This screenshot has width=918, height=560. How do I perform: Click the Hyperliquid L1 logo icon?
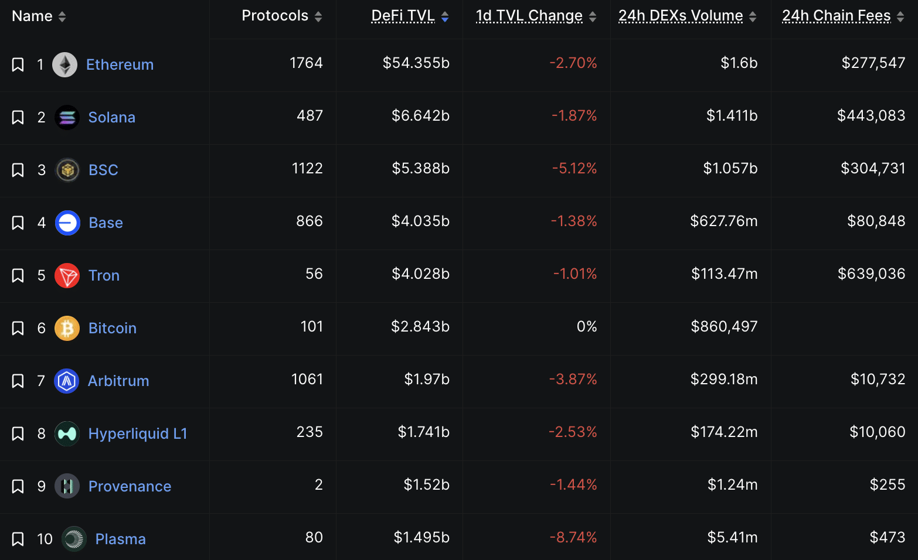coord(67,433)
